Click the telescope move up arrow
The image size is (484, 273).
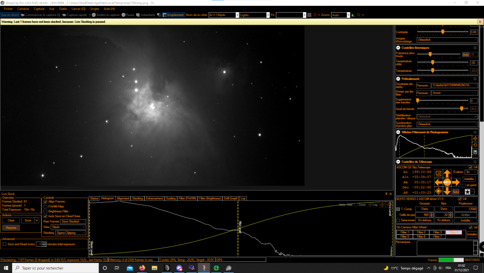[x=447, y=174]
